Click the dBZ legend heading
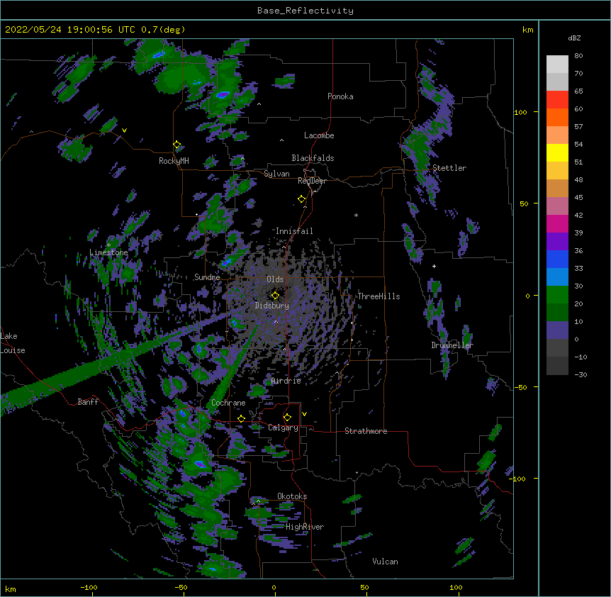 tap(574, 38)
